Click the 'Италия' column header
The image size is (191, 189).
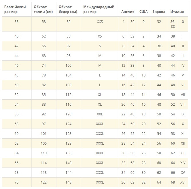pos(177,12)
